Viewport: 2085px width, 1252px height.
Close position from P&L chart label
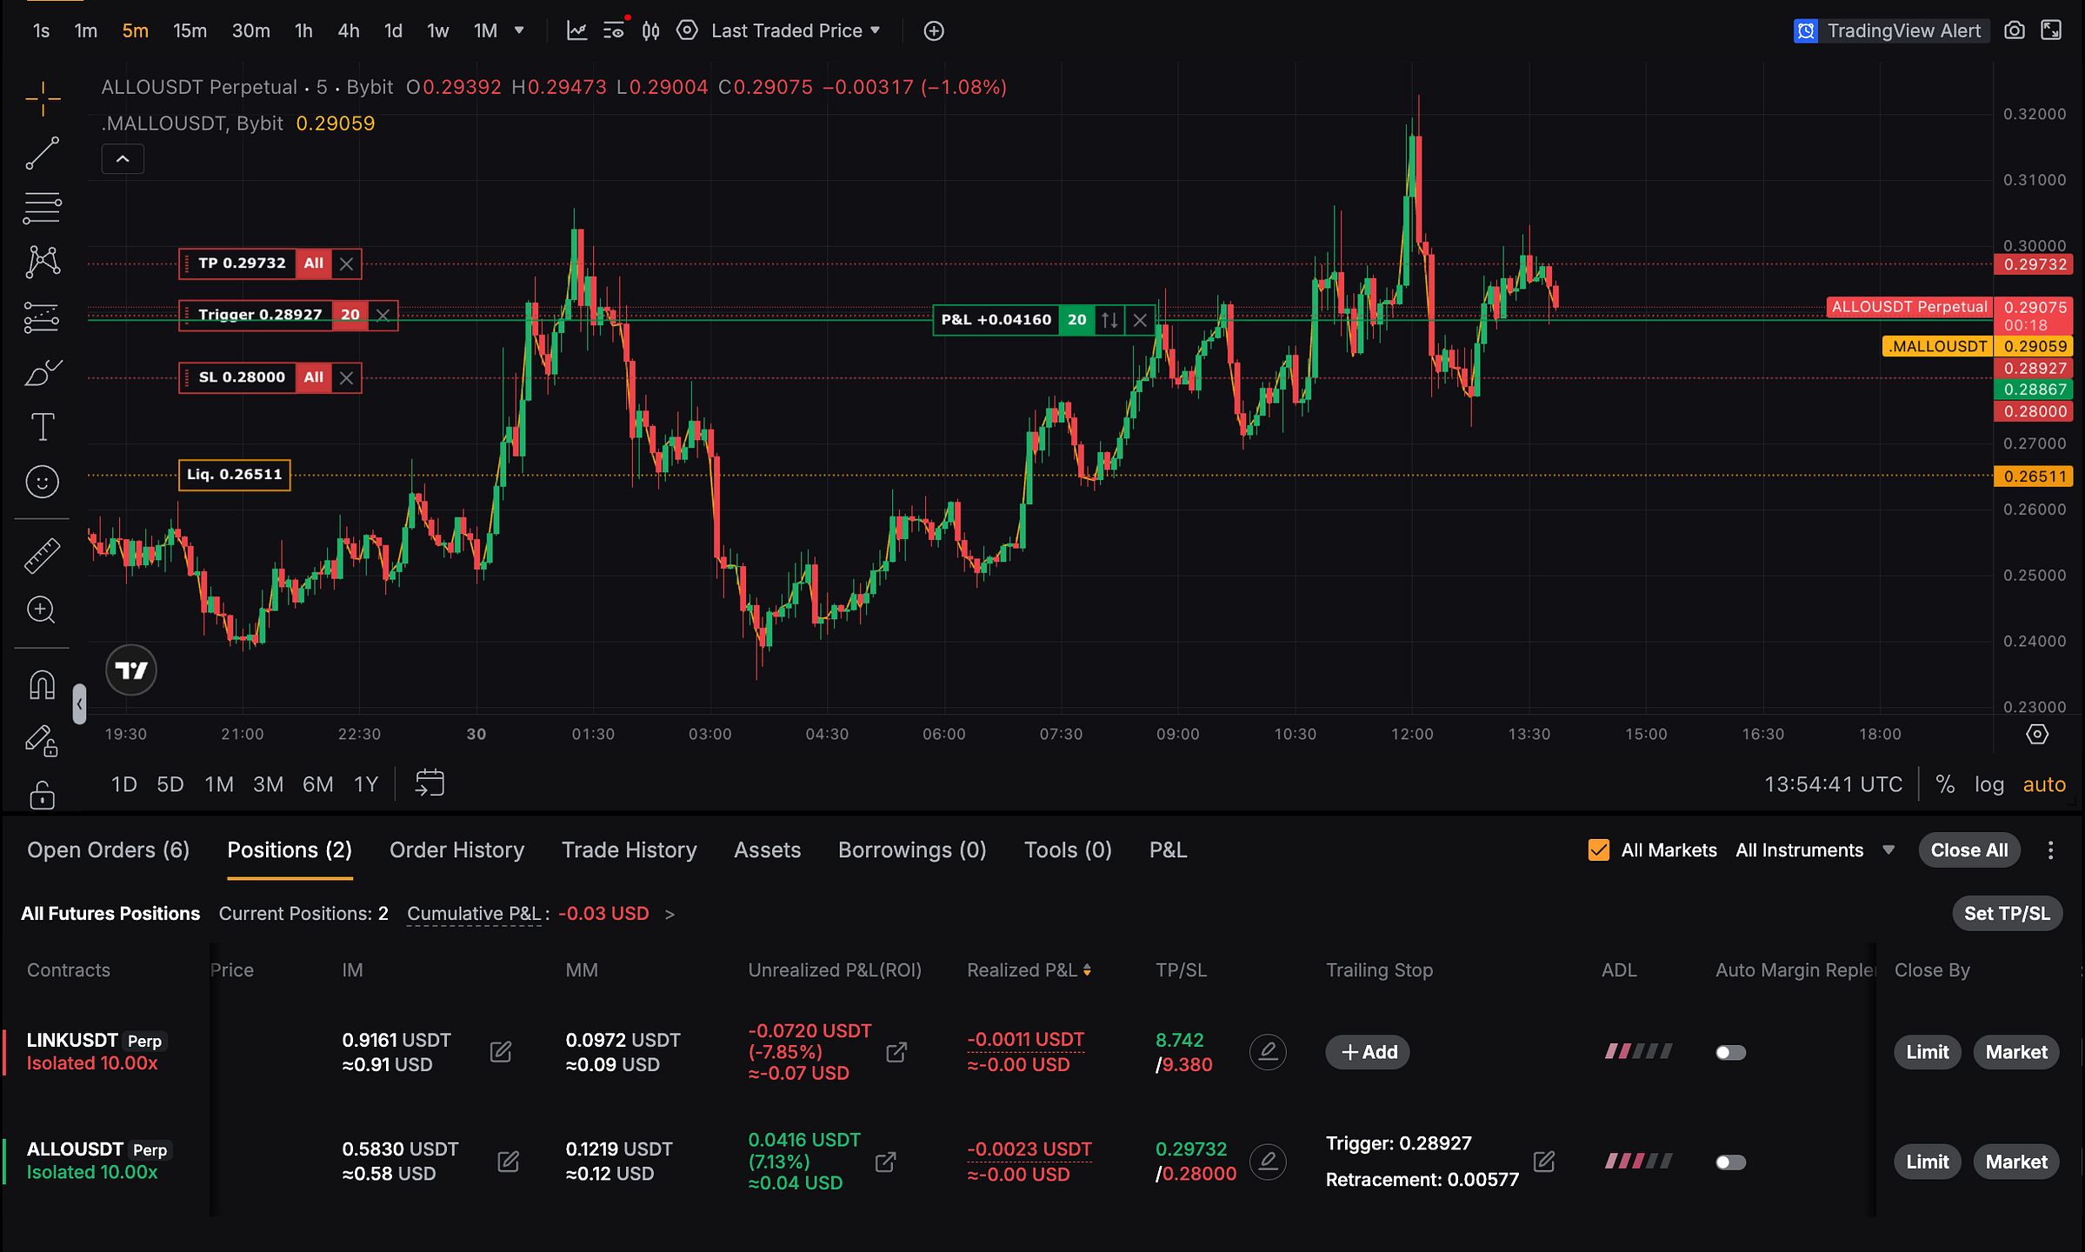[1140, 320]
